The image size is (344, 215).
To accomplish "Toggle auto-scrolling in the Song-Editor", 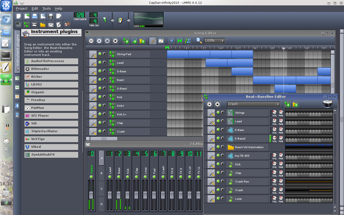I will [x=172, y=41].
